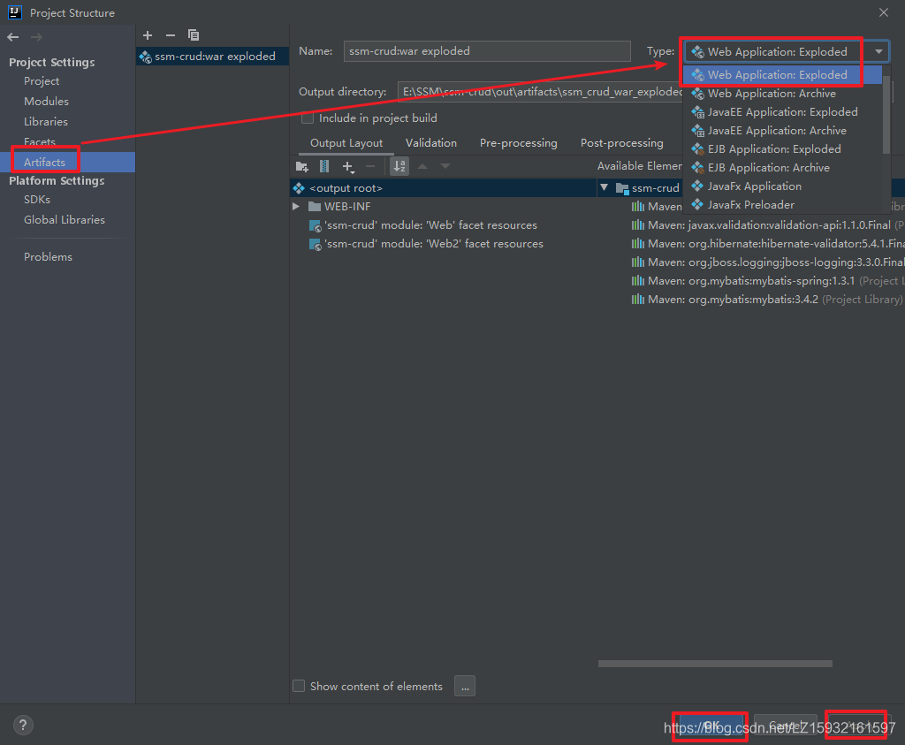Close the Project Structure dialog
The image size is (905, 745).
click(x=884, y=12)
